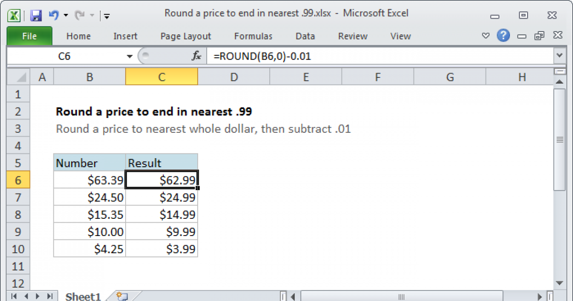The height and width of the screenshot is (301, 573).
Task: Click the Undo arrow icon
Action: coord(54,15)
